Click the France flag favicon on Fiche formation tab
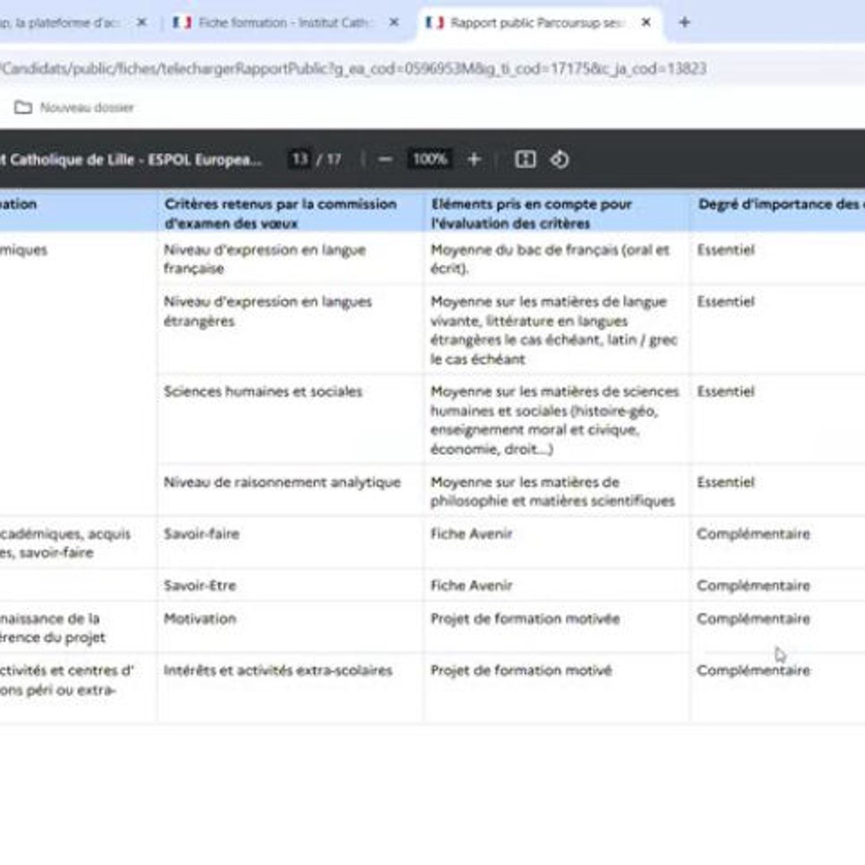 coord(182,23)
